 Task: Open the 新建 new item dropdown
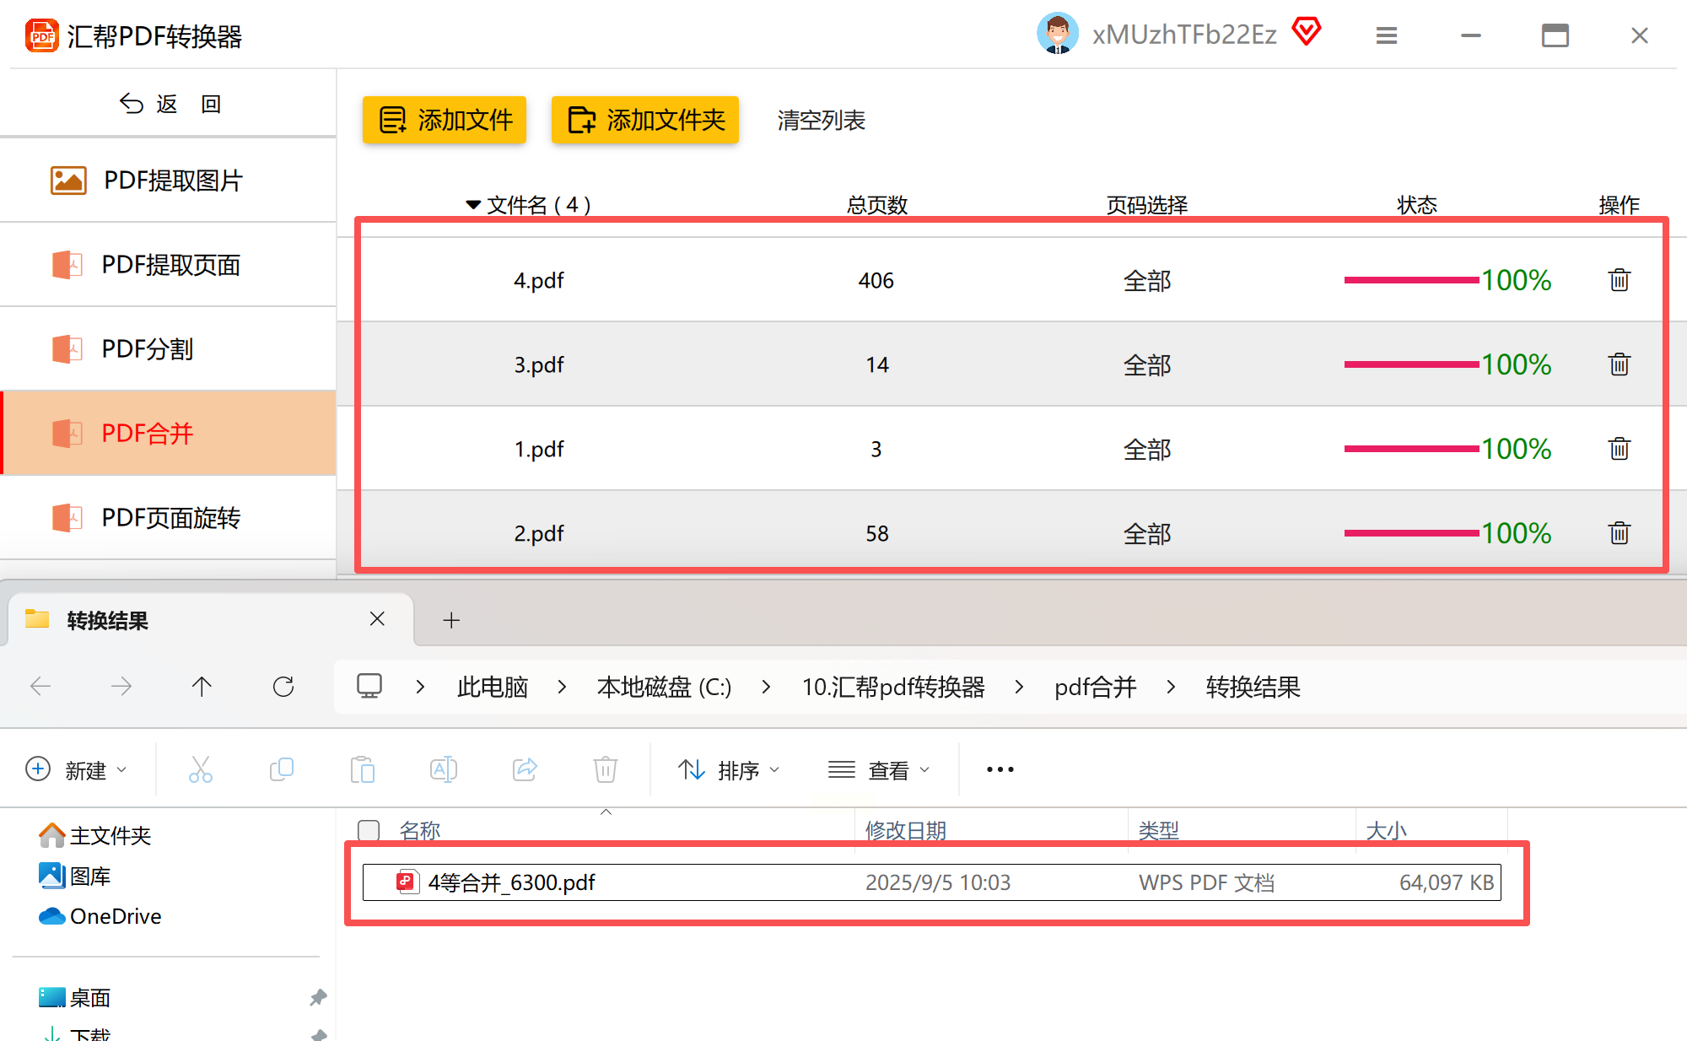pyautogui.click(x=77, y=769)
